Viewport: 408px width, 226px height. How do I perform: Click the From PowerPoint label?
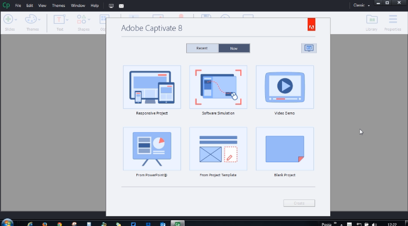(151, 175)
